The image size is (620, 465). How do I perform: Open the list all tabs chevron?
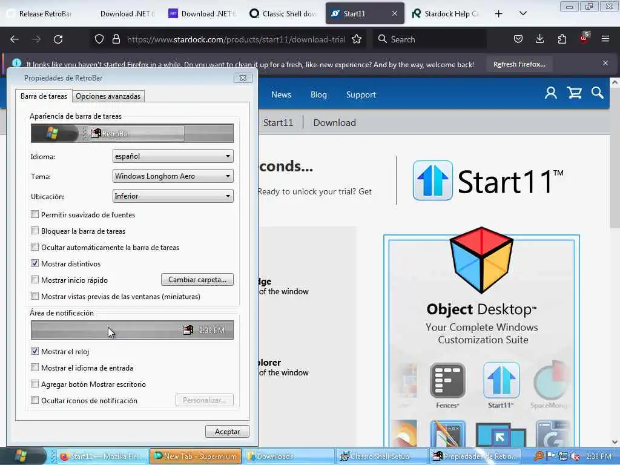pos(523,14)
